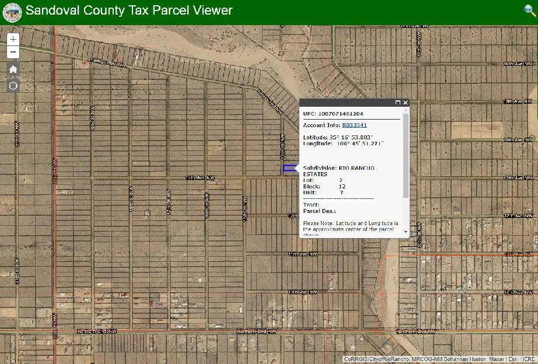Zoom out with the minus button
538x364 pixels.
click(13, 52)
